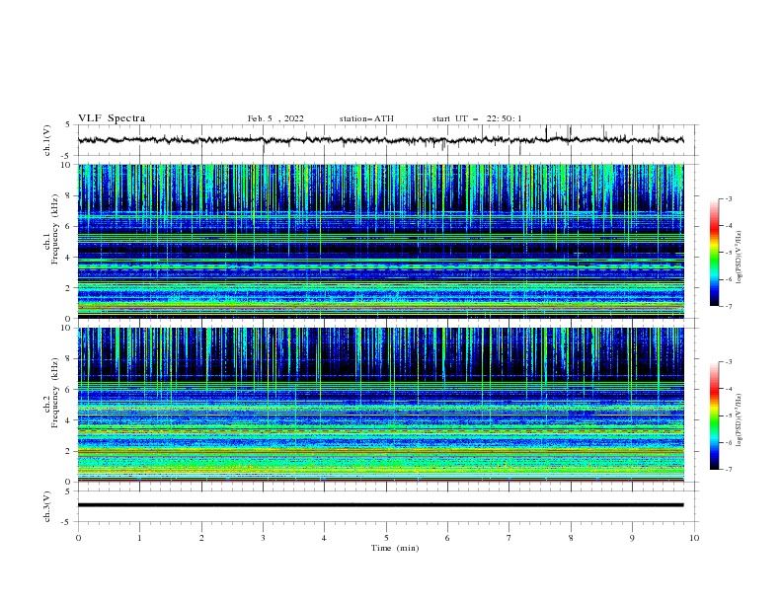Click the ch.1 voltage waveform trace
This screenshot has height=604, width=782.
click(x=380, y=140)
